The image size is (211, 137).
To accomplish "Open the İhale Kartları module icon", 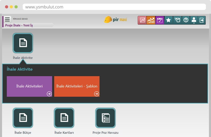I will 64,118.
